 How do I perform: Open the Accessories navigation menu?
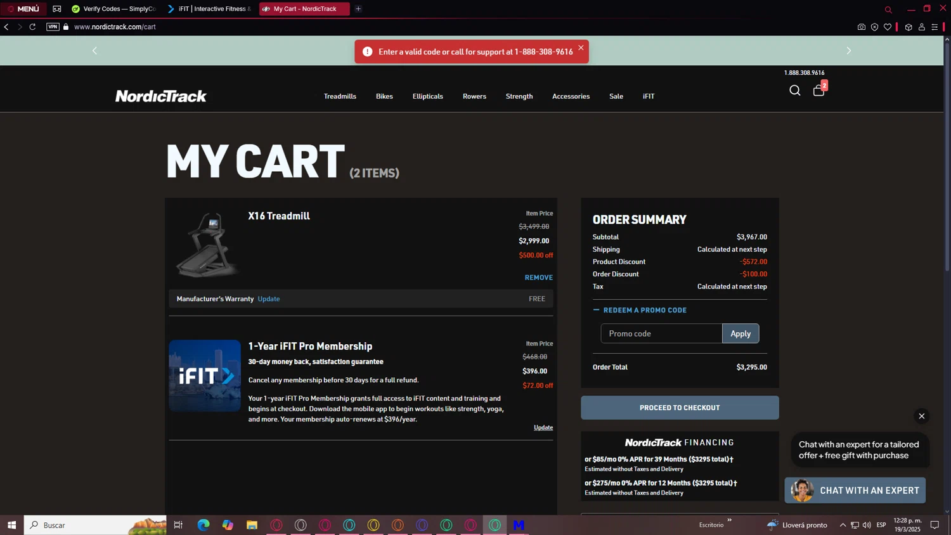571,96
